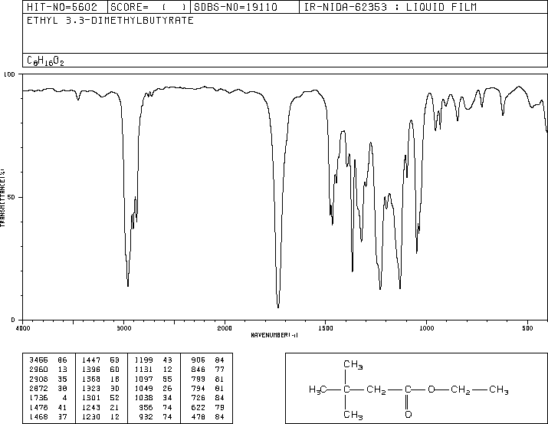The width and height of the screenshot is (548, 424).
Task: Click the 4000 label on wavenumber axis
Action: (x=23, y=328)
